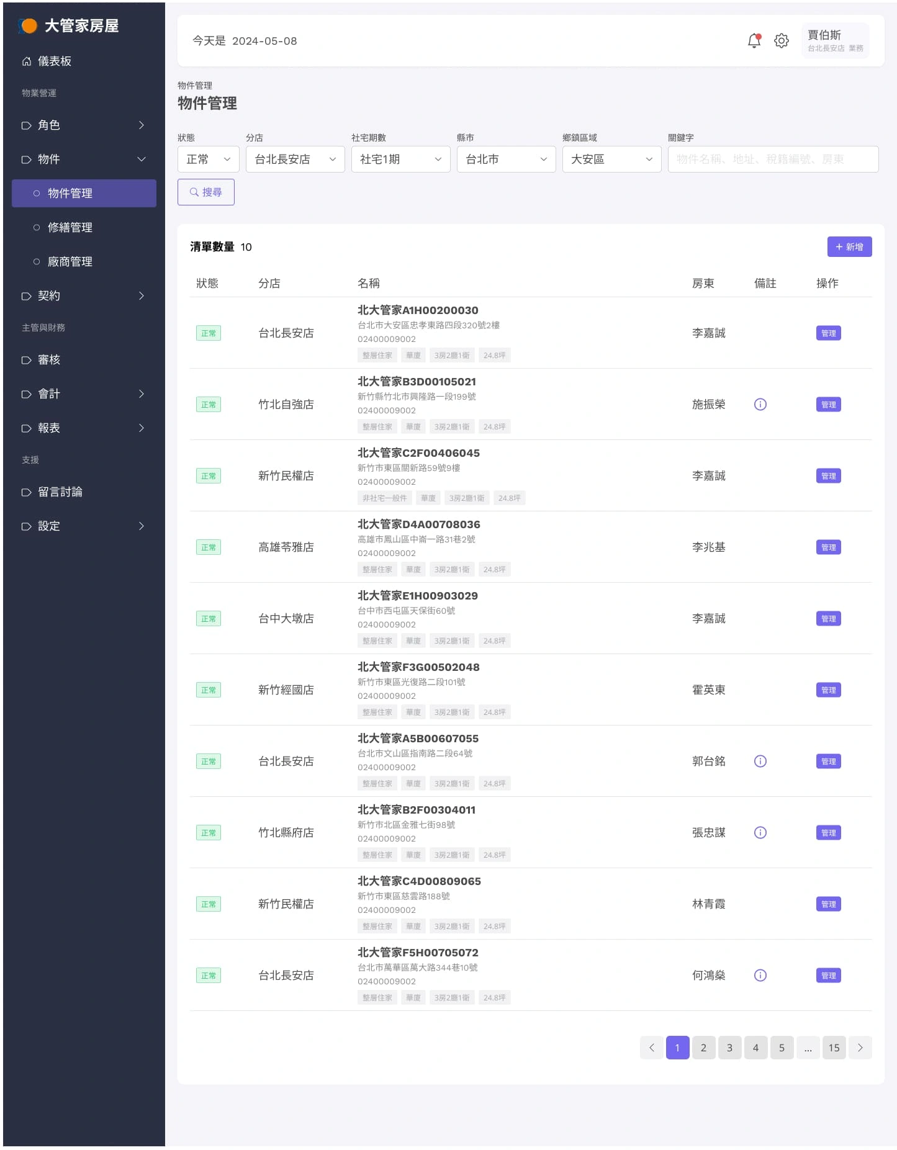Open the settings gear icon in header
The height and width of the screenshot is (1150, 897).
pos(781,41)
